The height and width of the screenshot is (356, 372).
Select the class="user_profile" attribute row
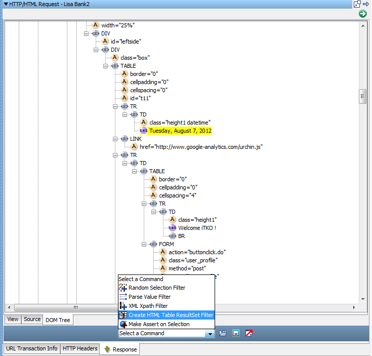(193, 260)
